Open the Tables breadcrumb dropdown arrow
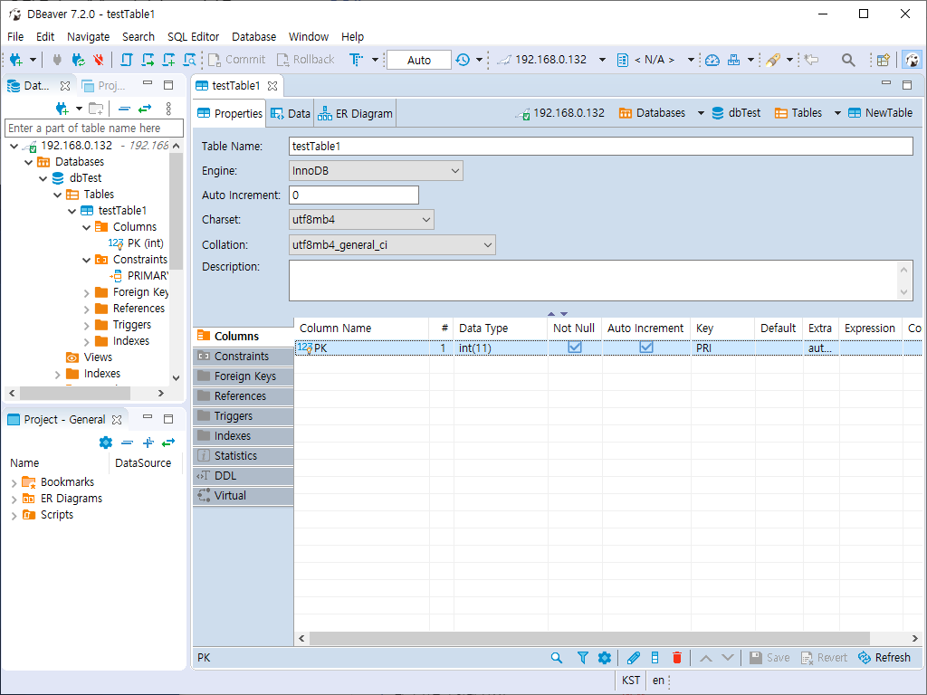 click(837, 113)
